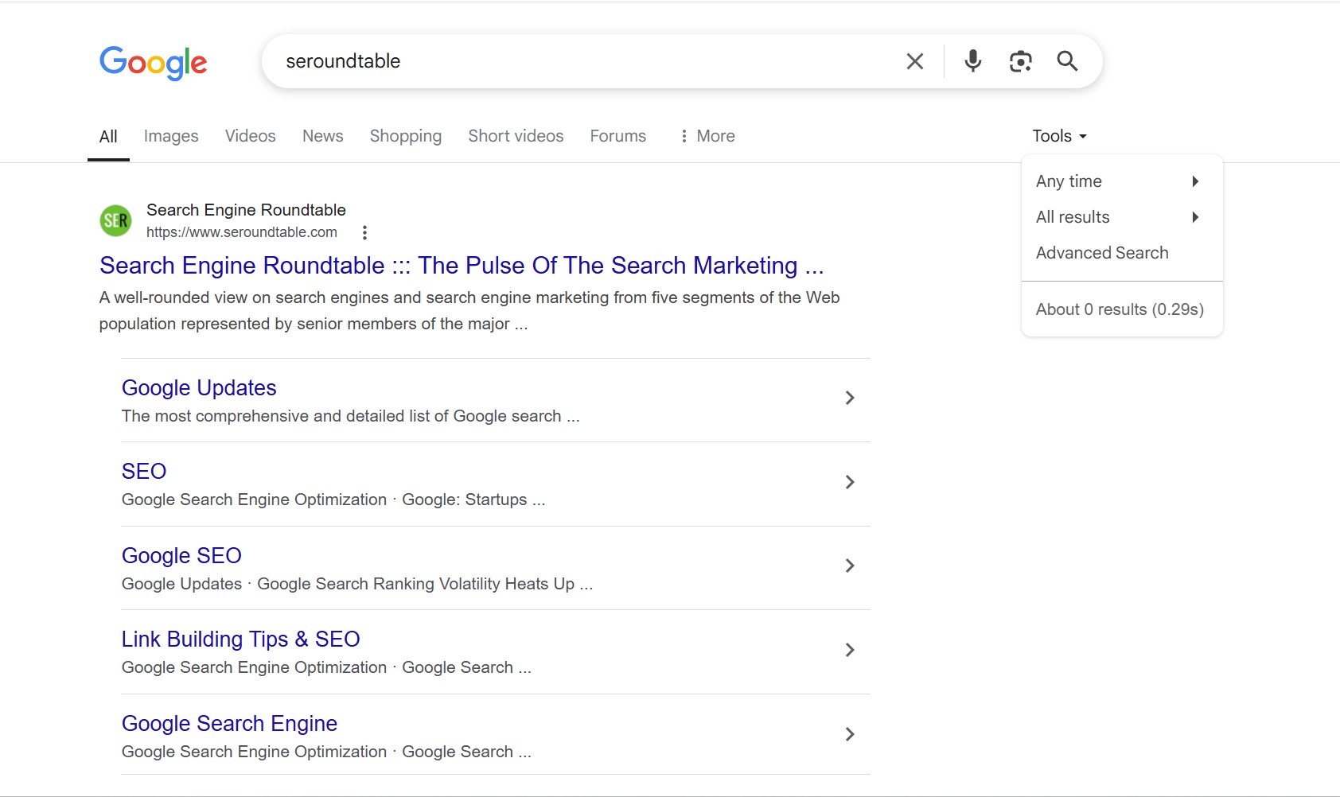Switch to the Images tab
The image size is (1340, 797).
[x=171, y=136]
